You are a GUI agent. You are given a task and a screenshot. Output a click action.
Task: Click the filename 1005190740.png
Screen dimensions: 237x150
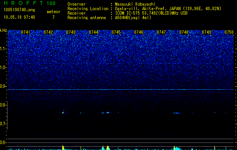(x=20, y=10)
